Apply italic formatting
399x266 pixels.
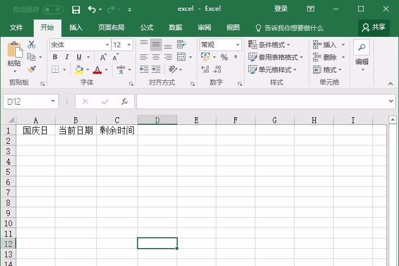(67, 57)
